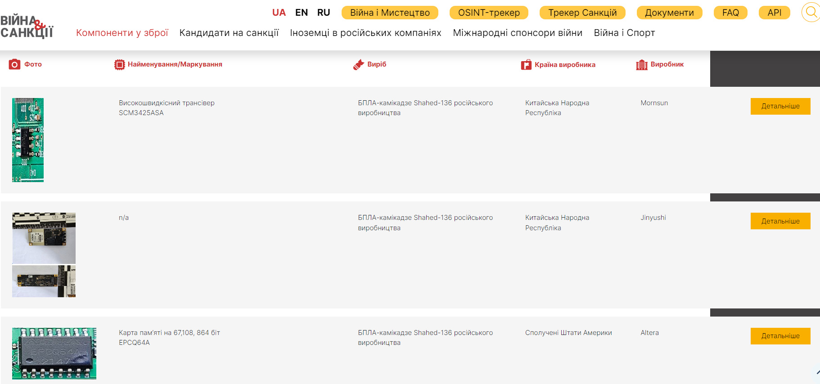Open Іноземці в російських компаніях page
820x384 pixels.
pyautogui.click(x=365, y=33)
